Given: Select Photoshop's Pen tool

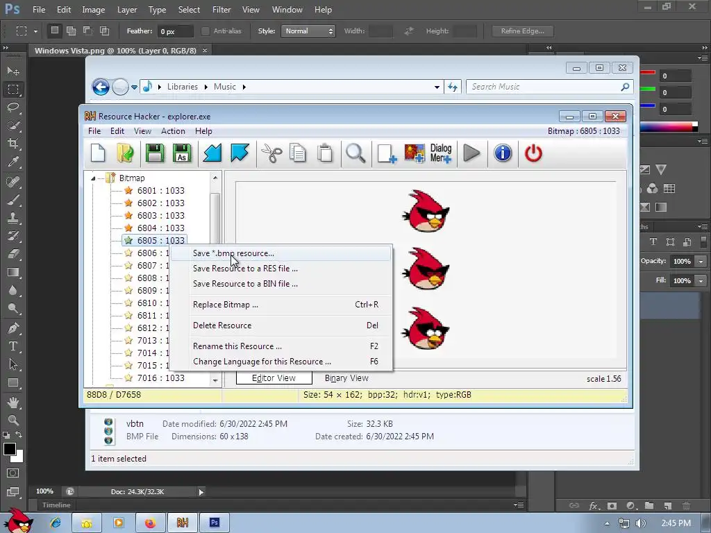Looking at the screenshot, I should pyautogui.click(x=13, y=328).
